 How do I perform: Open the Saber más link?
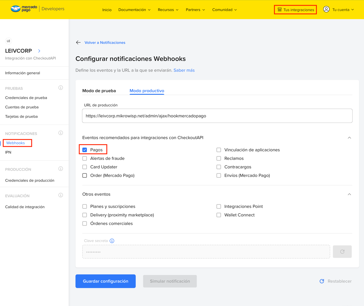[184, 70]
